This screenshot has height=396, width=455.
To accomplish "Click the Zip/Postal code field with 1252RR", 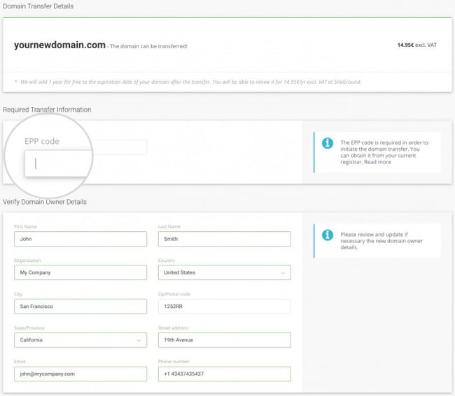I will pos(224,307).
